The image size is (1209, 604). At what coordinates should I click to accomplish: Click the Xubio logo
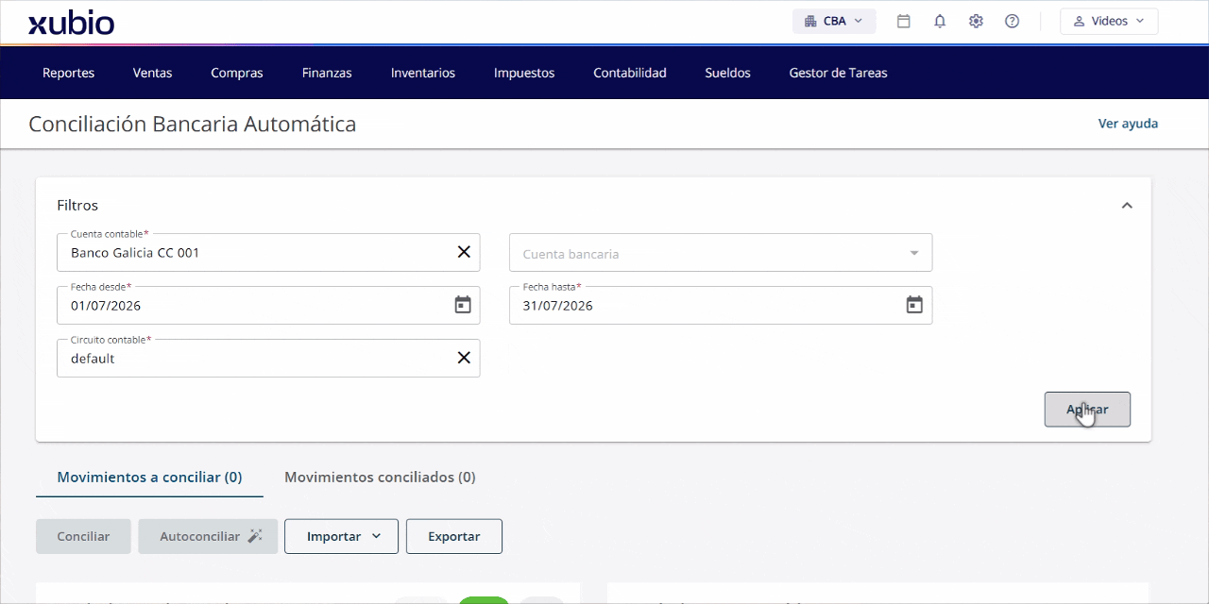(71, 22)
